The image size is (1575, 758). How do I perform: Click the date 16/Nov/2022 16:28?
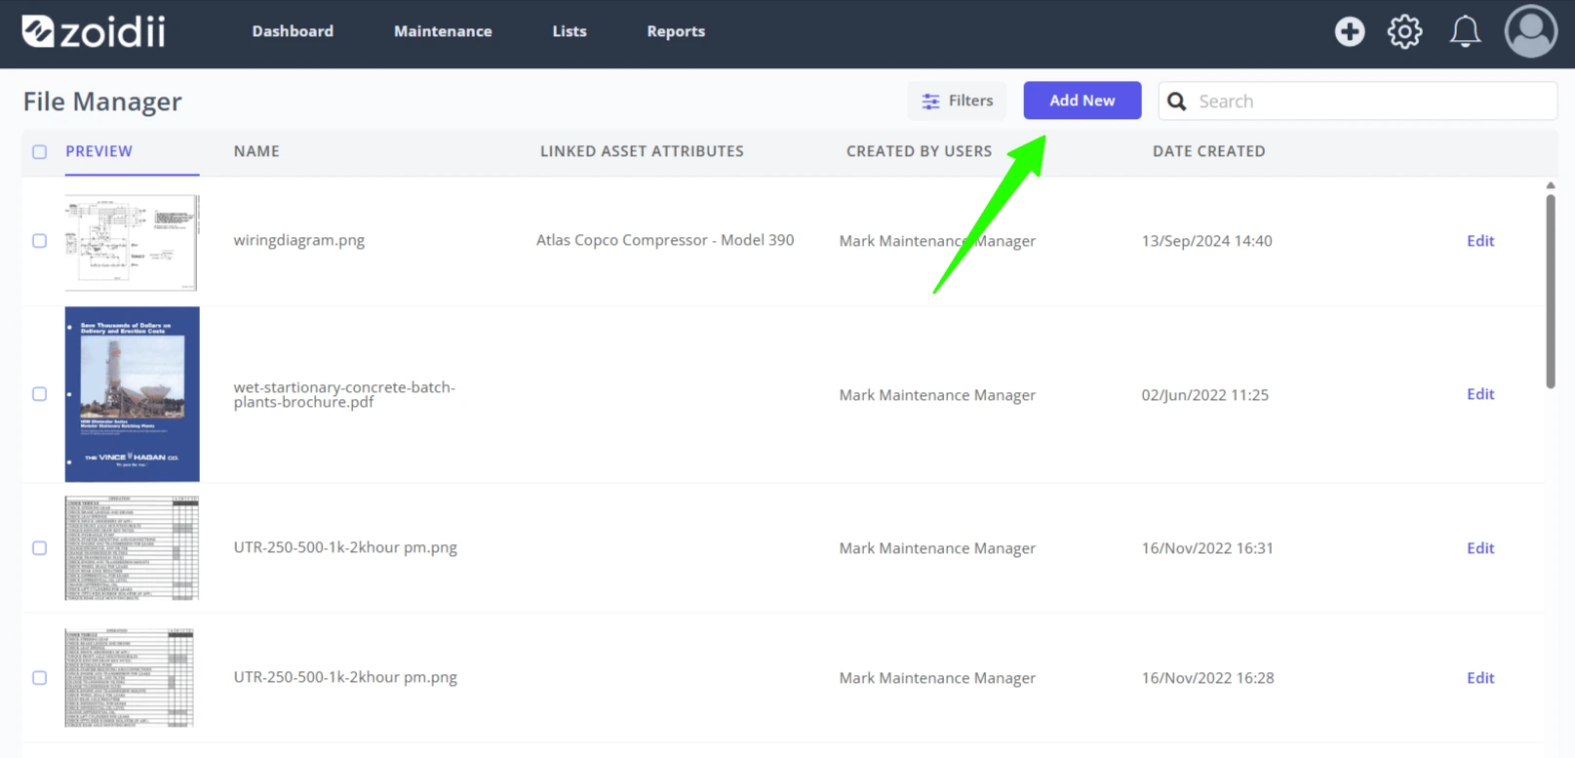[x=1208, y=678]
